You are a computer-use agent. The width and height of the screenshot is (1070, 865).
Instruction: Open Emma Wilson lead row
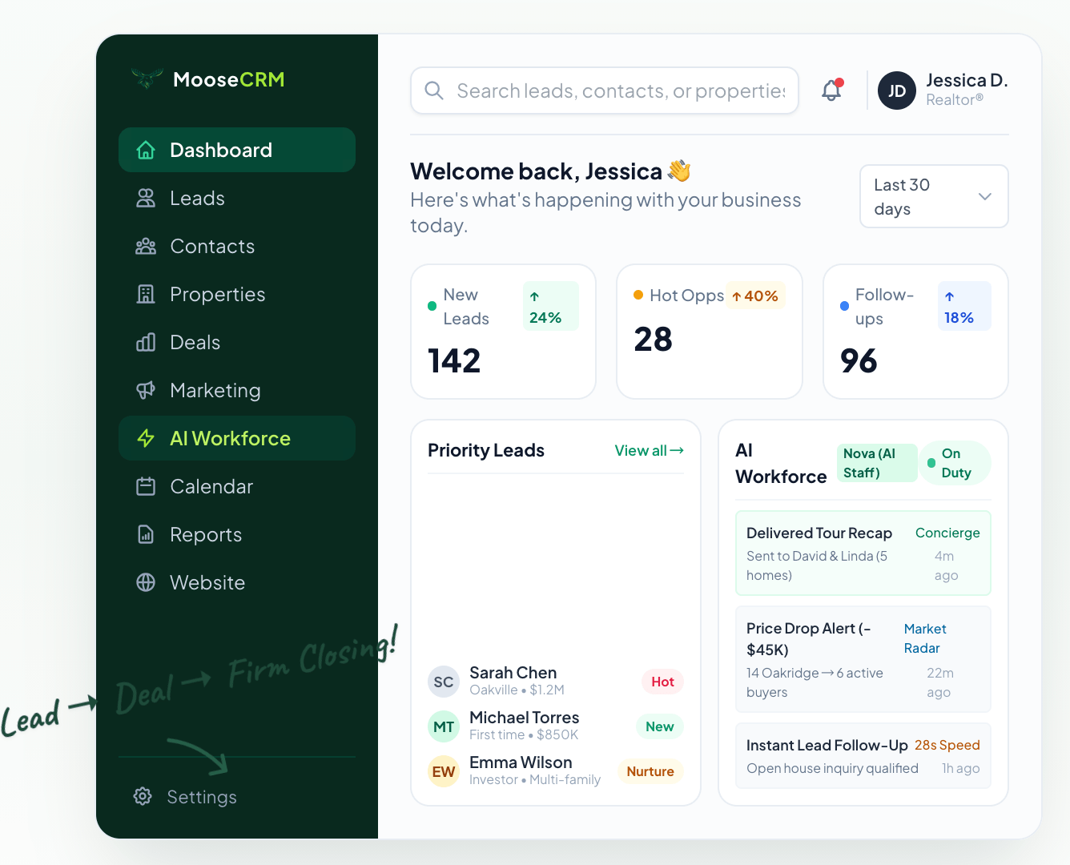coord(556,771)
